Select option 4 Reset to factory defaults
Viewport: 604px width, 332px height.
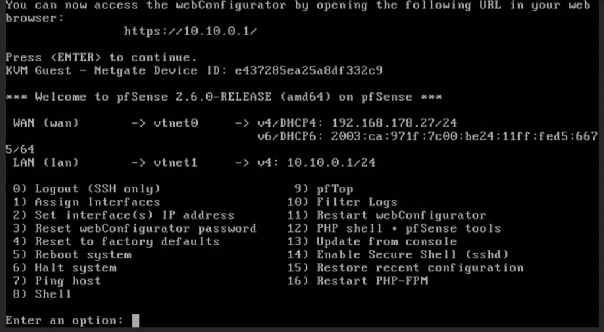click(x=116, y=241)
